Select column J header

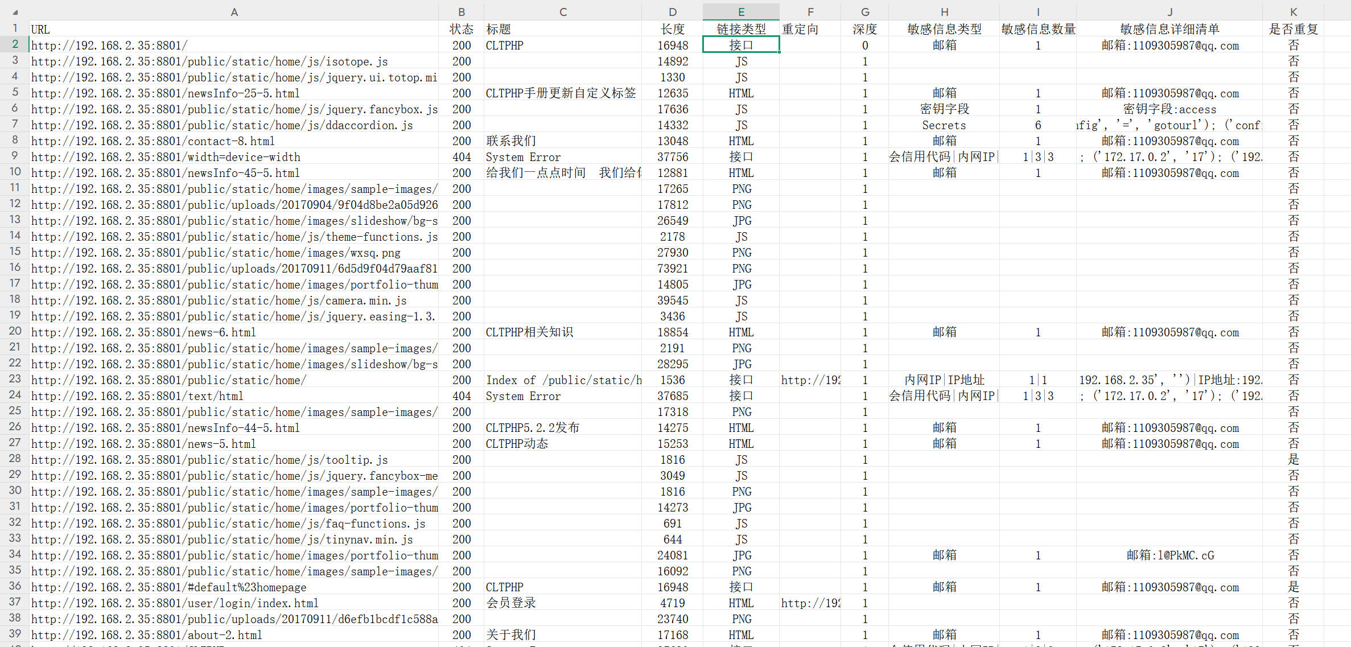click(x=1169, y=12)
